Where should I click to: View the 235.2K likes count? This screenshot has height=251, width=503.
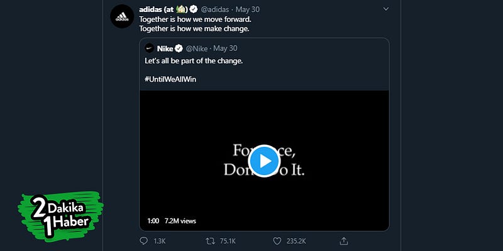point(296,241)
